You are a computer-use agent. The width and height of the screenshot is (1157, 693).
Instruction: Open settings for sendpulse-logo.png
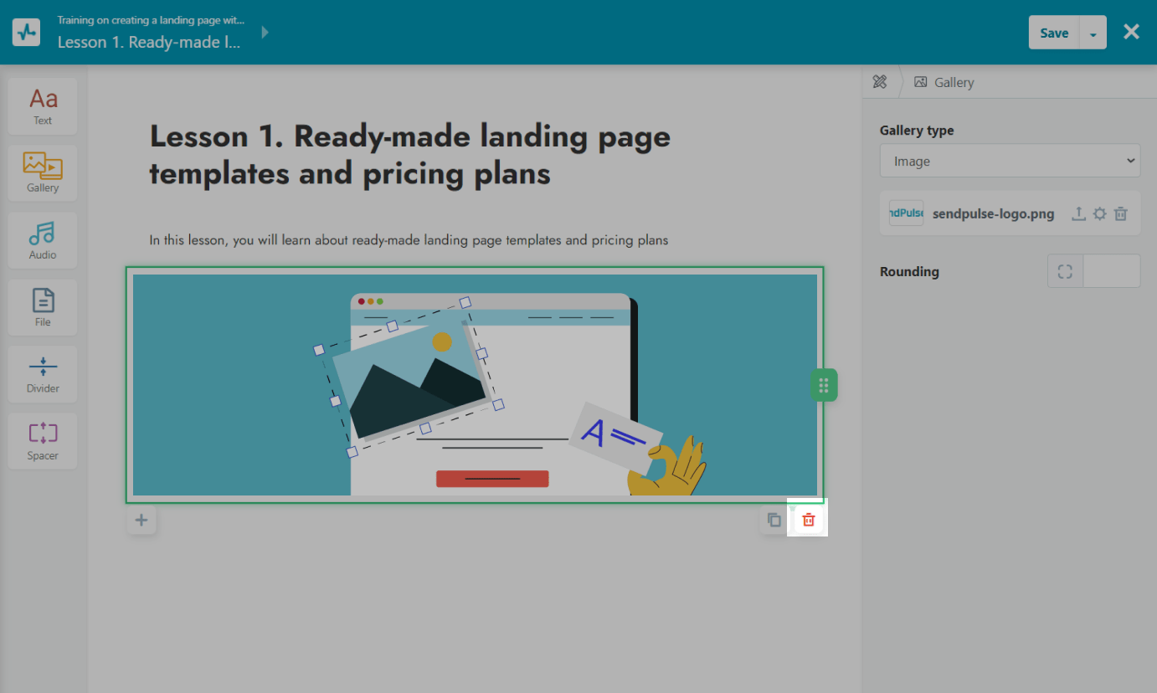click(1100, 213)
